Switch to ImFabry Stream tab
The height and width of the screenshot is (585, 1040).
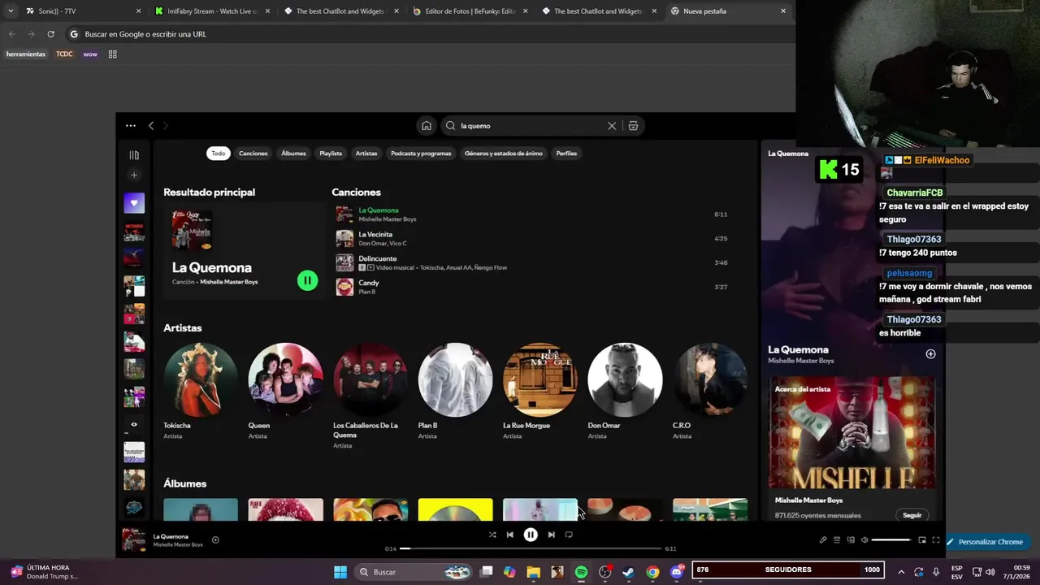point(211,11)
